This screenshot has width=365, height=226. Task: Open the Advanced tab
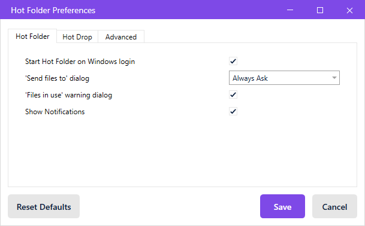pos(121,36)
